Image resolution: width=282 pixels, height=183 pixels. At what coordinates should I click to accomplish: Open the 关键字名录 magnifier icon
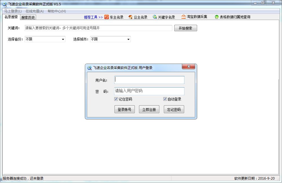tap(155, 17)
